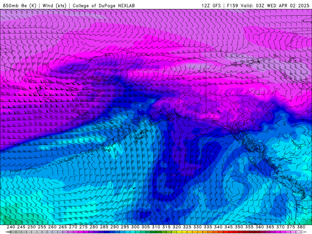Select the 325 value on color scale

coord(187,227)
